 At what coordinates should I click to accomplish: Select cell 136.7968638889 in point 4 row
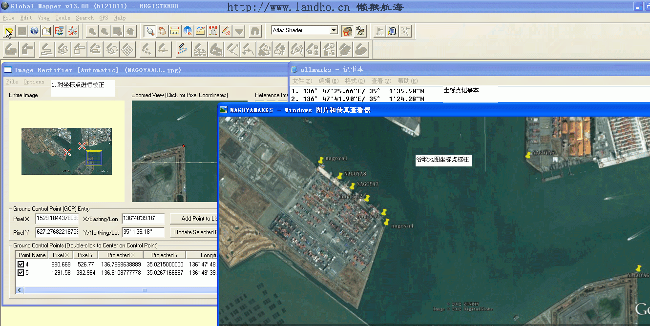coord(121,265)
